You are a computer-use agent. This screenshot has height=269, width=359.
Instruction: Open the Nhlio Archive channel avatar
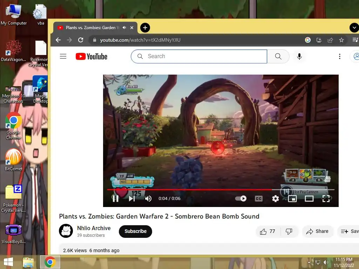[66, 231]
